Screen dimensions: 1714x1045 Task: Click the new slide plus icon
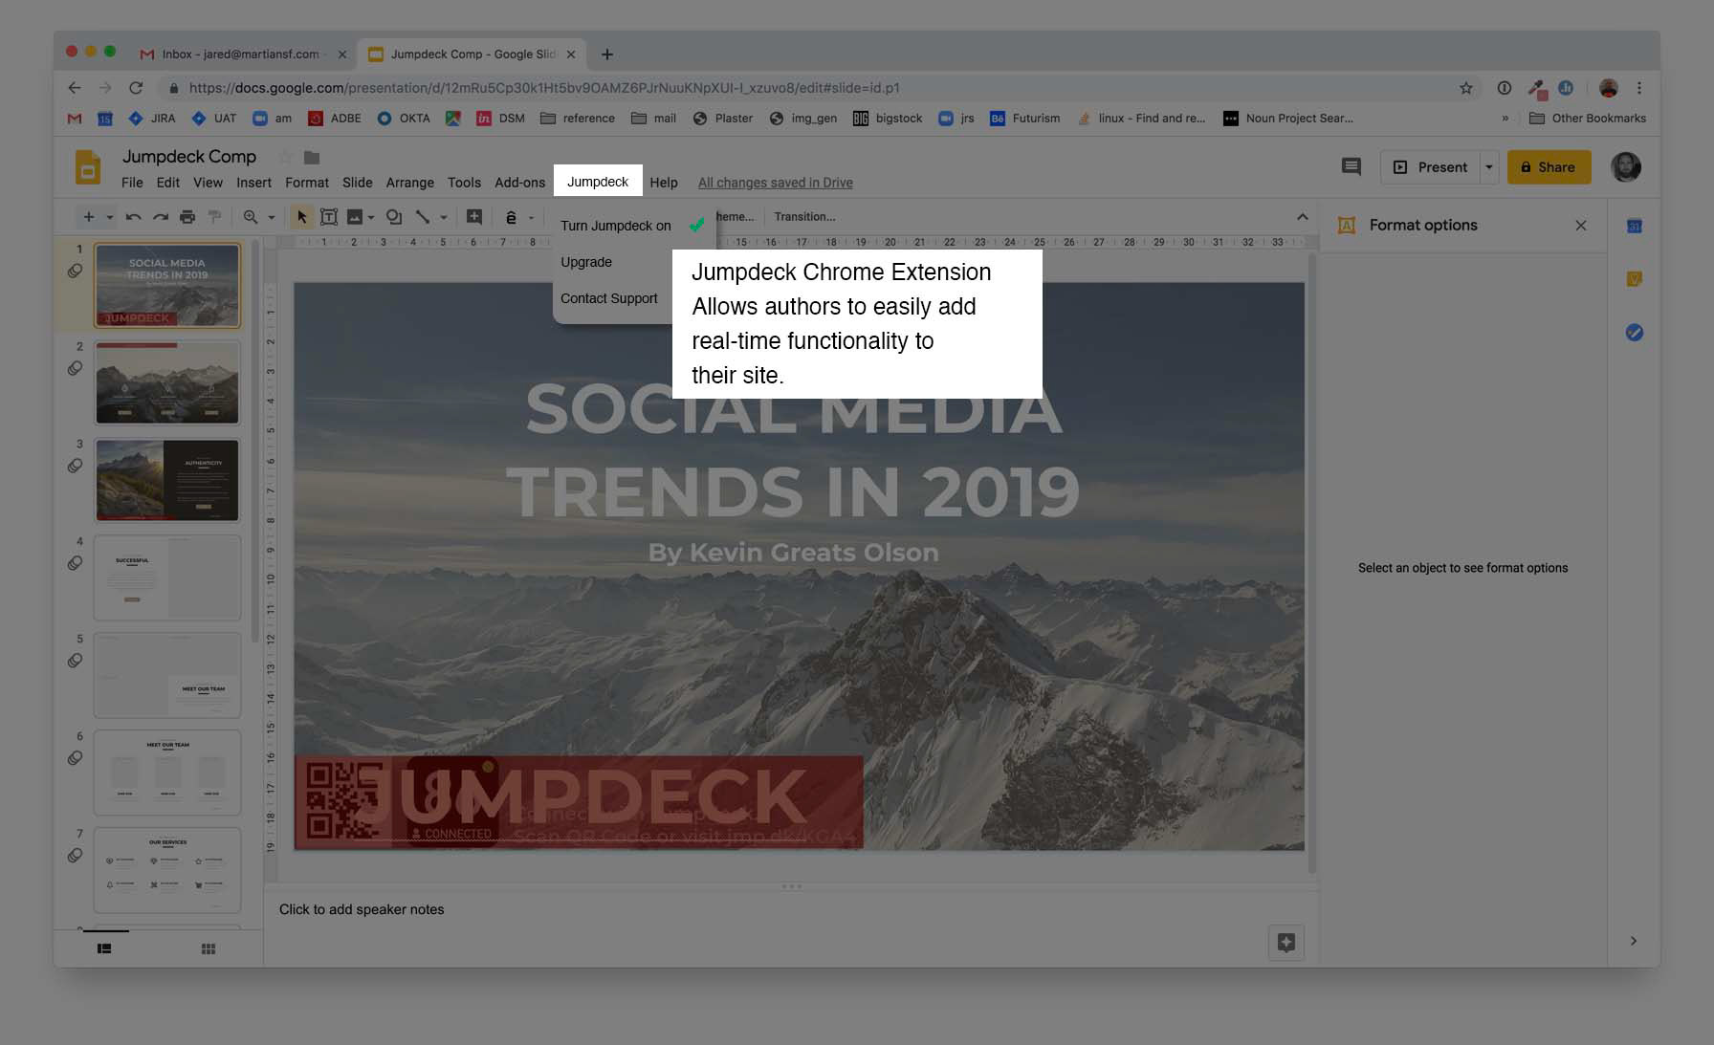coord(89,217)
